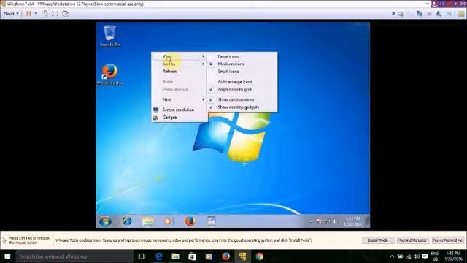The width and height of the screenshot is (467, 263).
Task: Click VMware send Ctrl+Alt+Del toolbar icon
Action: (45, 13)
